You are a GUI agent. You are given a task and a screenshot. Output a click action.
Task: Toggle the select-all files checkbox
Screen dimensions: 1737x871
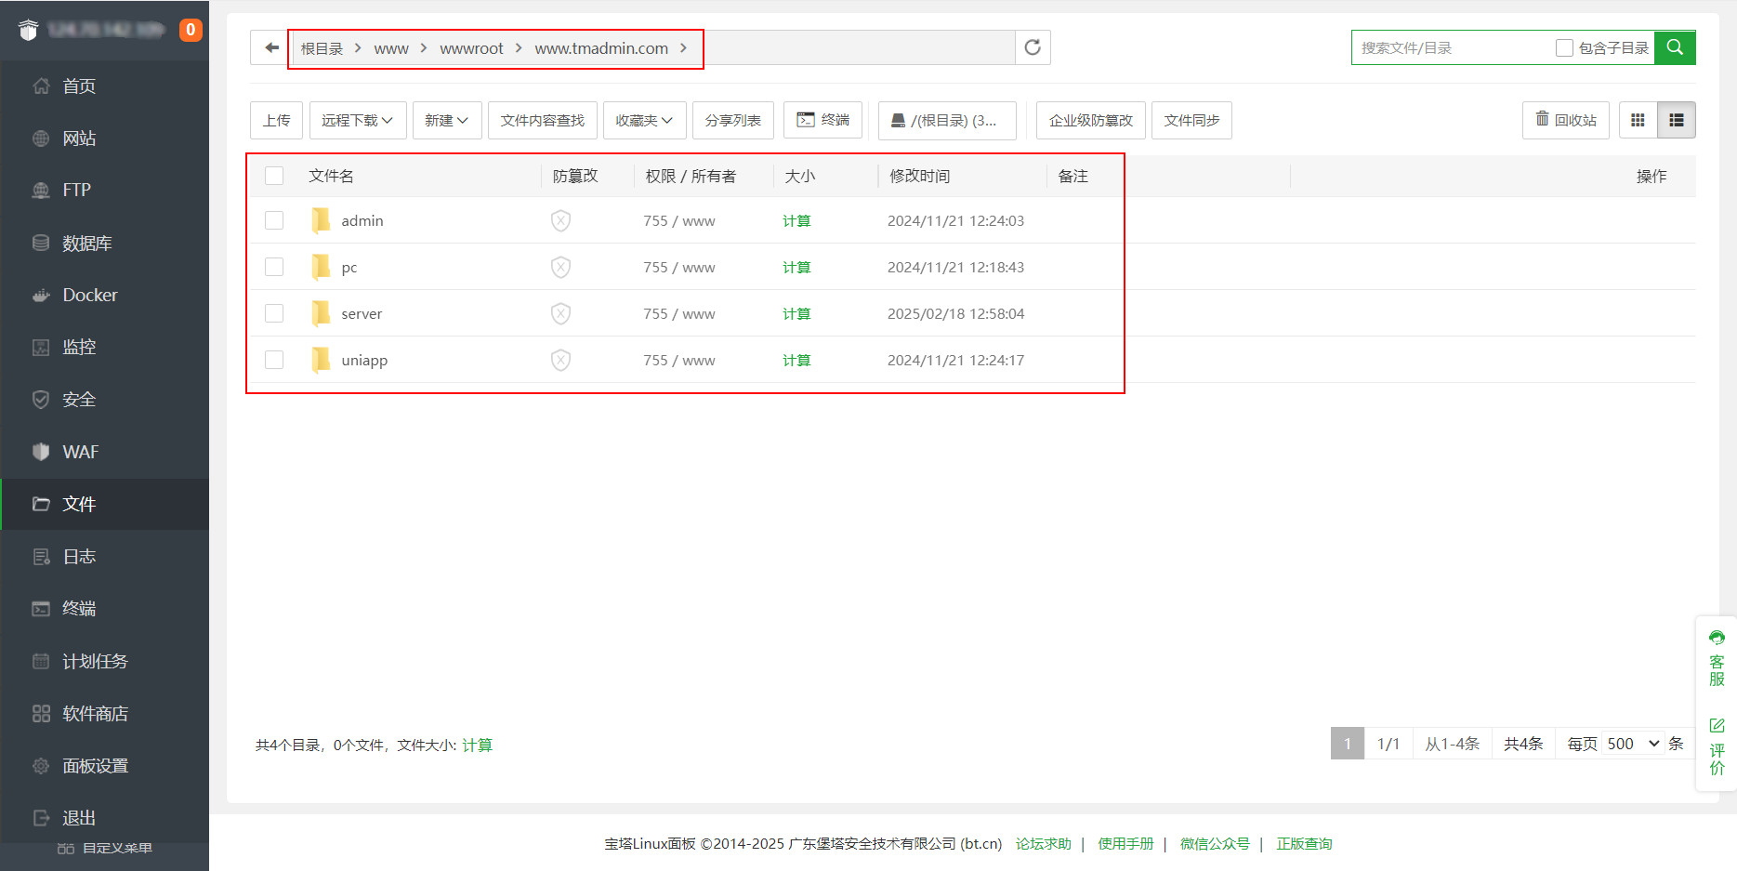tap(274, 176)
